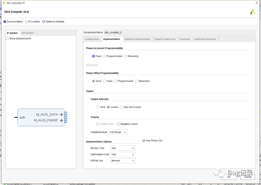Click the Vivado icon in the title bar
This screenshot has width=261, height=185.
(4, 3)
